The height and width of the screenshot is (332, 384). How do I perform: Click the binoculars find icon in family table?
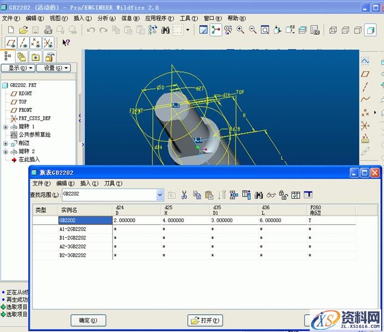click(x=259, y=195)
